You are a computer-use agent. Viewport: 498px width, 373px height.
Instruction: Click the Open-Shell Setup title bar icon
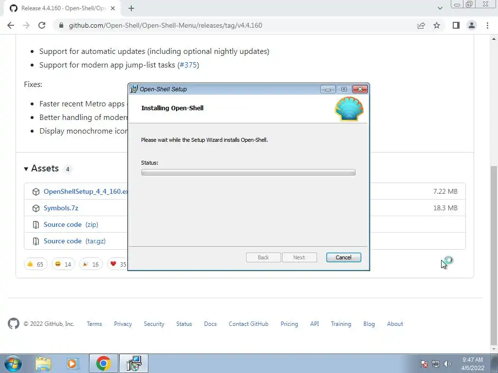(x=134, y=89)
